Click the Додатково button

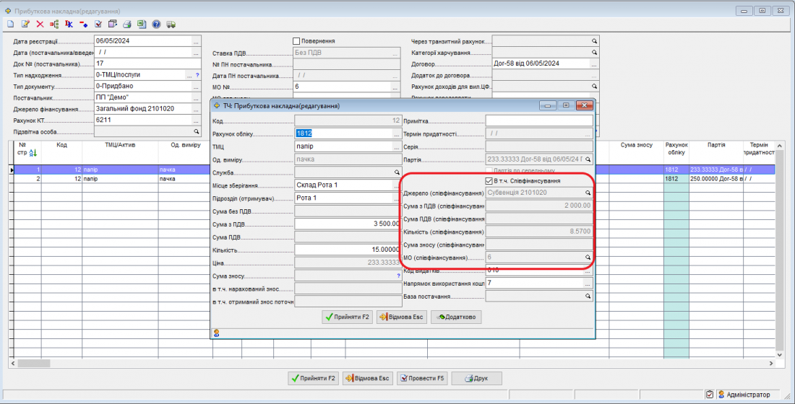click(455, 317)
